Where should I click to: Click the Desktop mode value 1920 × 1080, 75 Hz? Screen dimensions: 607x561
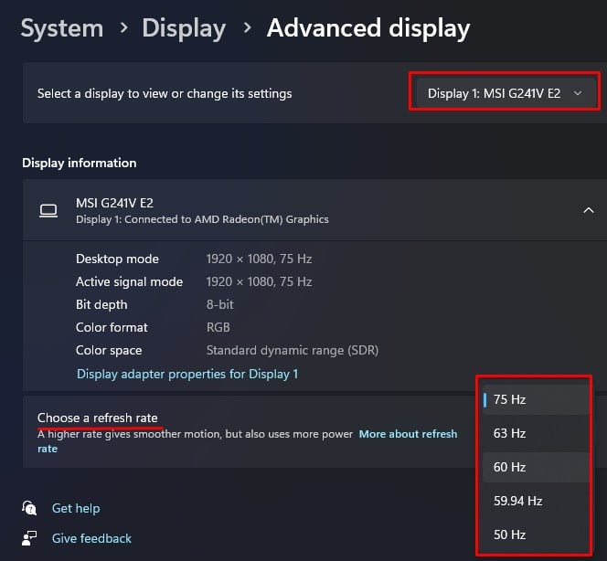click(259, 259)
